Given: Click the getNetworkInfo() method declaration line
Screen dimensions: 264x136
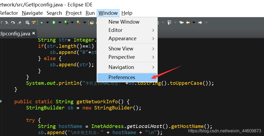Looking at the screenshot, I should (72, 102).
